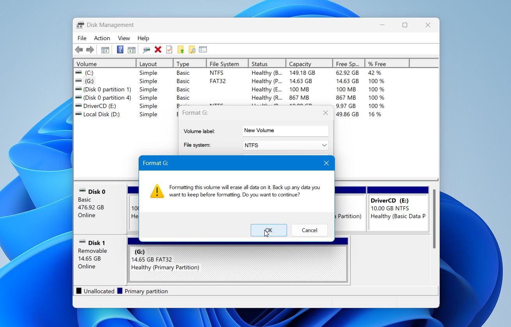
Task: Click the 9.97 GB free space cell
Action: pyautogui.click(x=346, y=106)
